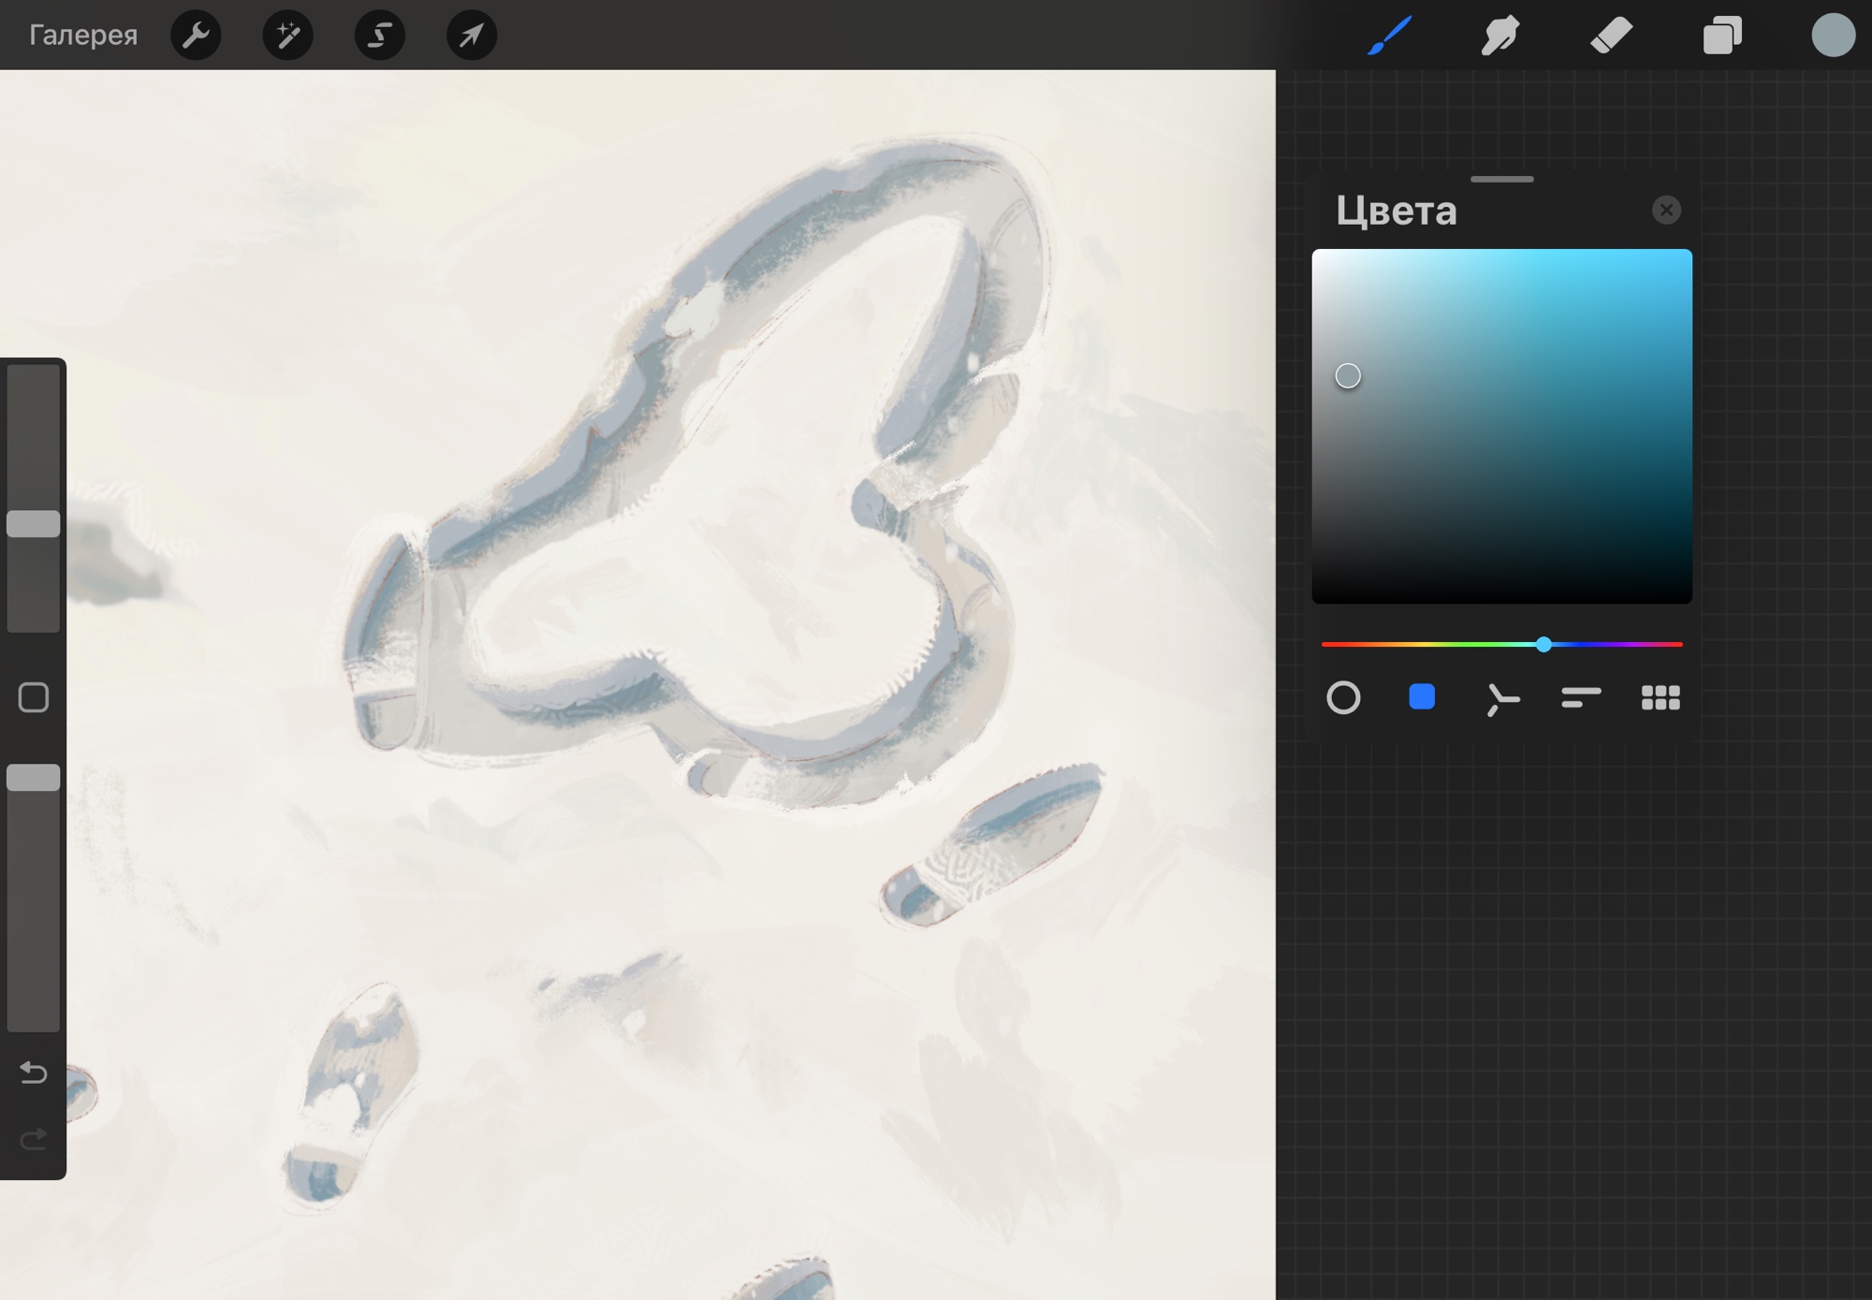The height and width of the screenshot is (1300, 1872).
Task: Switch to color Palettes grid mode
Action: tap(1660, 698)
